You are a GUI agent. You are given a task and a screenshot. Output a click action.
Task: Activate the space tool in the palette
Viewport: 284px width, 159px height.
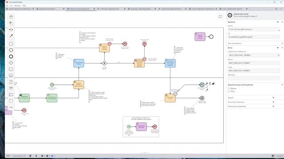[x=11, y=30]
